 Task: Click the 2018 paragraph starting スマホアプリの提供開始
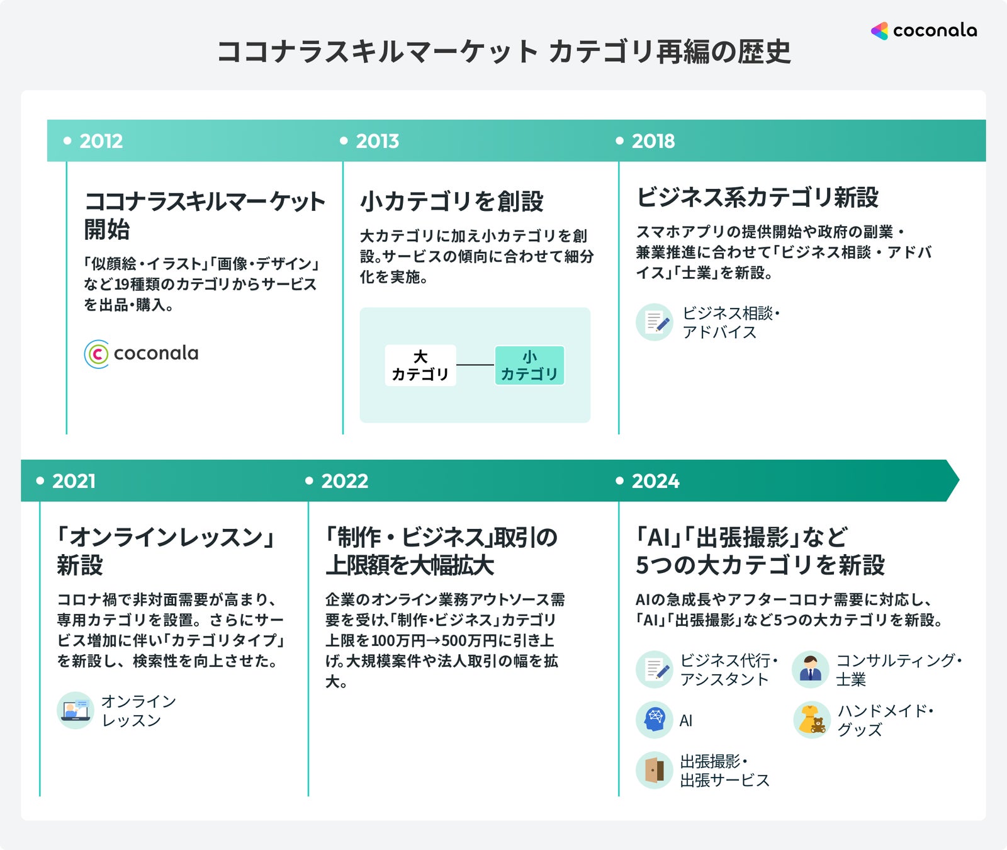pos(784,252)
